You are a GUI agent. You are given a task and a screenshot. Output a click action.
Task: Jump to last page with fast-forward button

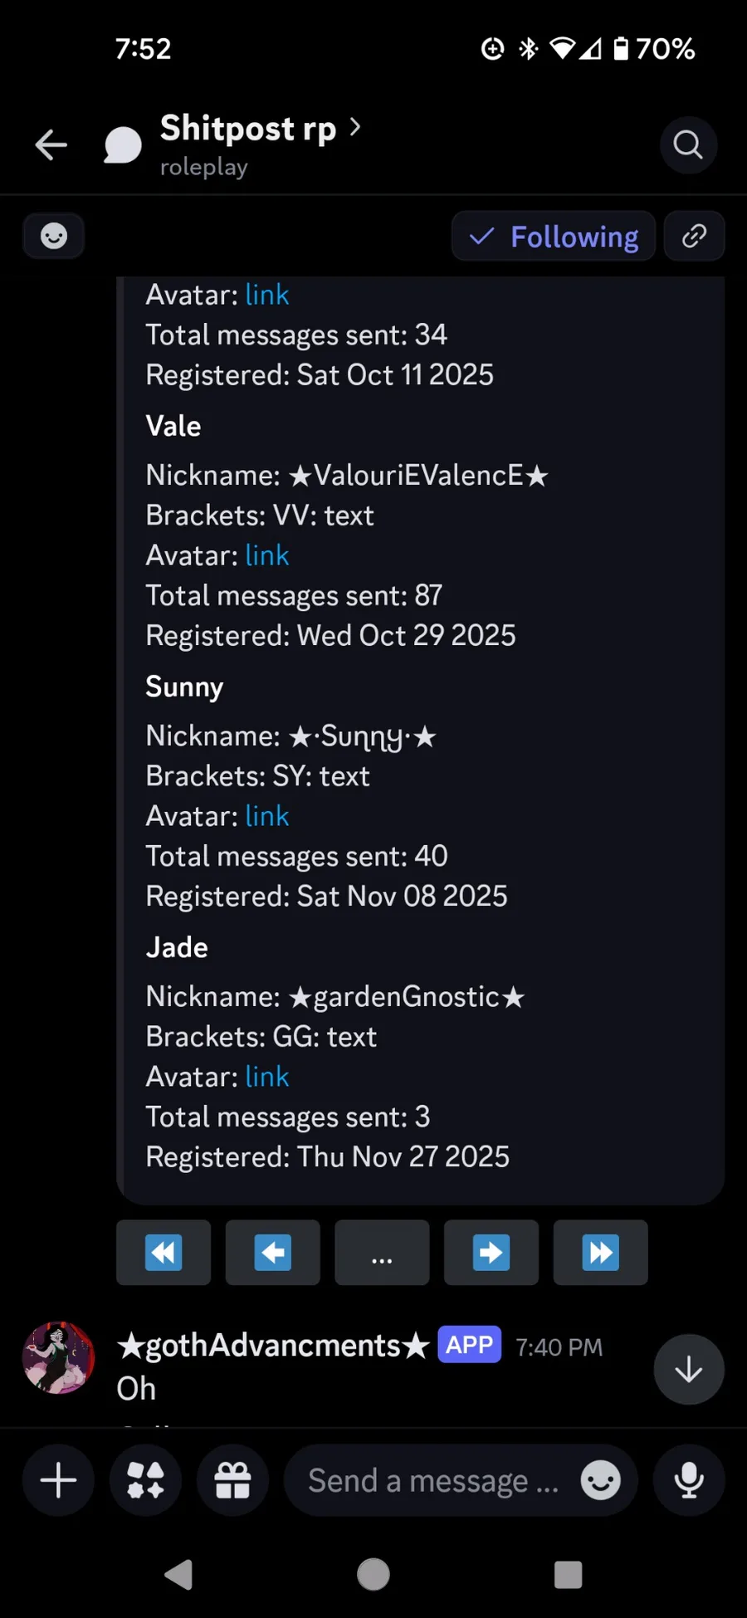(x=600, y=1253)
